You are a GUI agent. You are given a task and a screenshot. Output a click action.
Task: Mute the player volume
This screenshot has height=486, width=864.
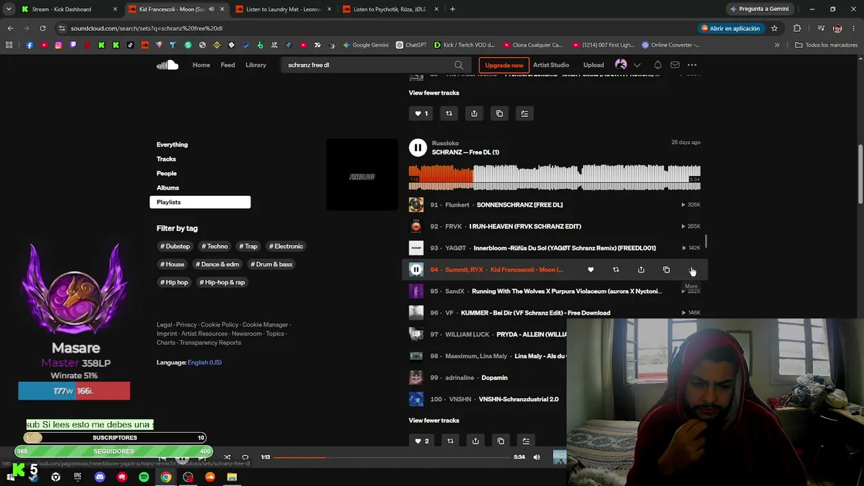[x=537, y=457]
